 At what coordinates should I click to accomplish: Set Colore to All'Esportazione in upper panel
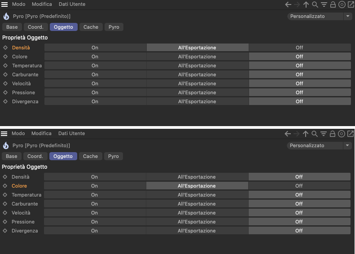click(x=197, y=57)
